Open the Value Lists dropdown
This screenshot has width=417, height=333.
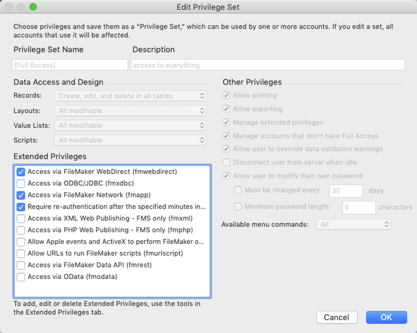coord(130,125)
